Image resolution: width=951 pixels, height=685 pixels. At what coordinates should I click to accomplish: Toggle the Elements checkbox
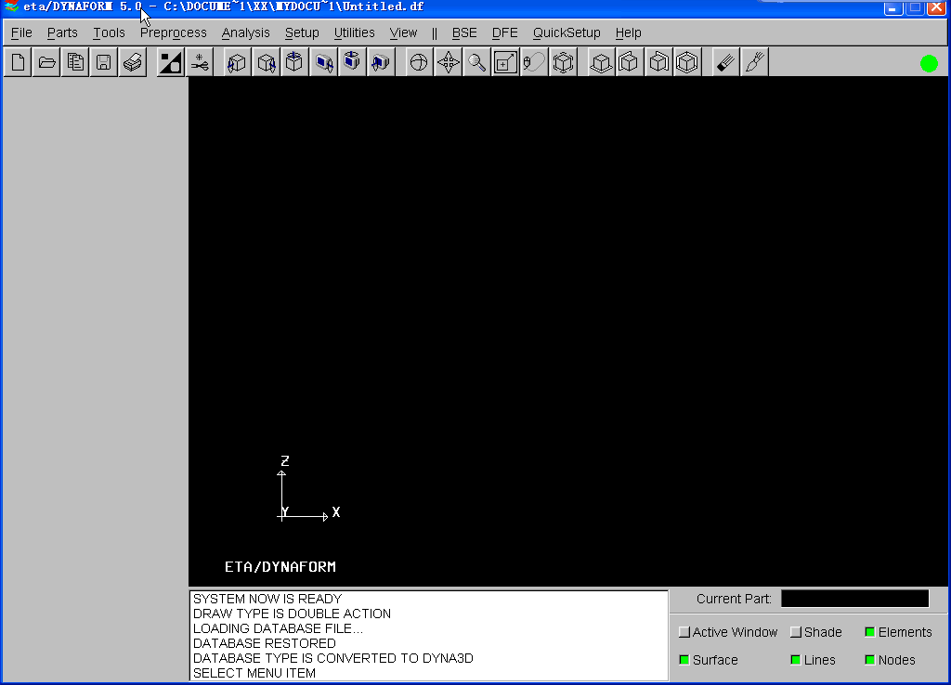[869, 632]
